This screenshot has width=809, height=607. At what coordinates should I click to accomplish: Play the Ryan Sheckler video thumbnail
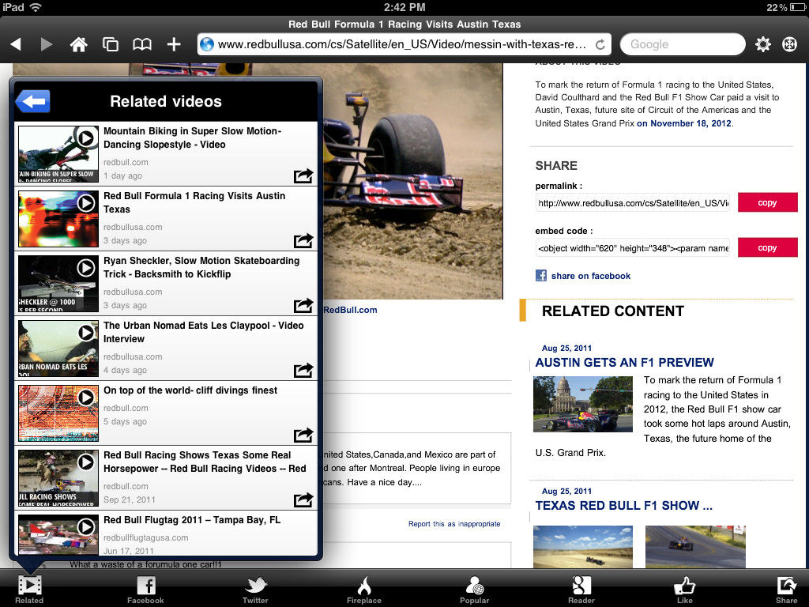click(58, 284)
